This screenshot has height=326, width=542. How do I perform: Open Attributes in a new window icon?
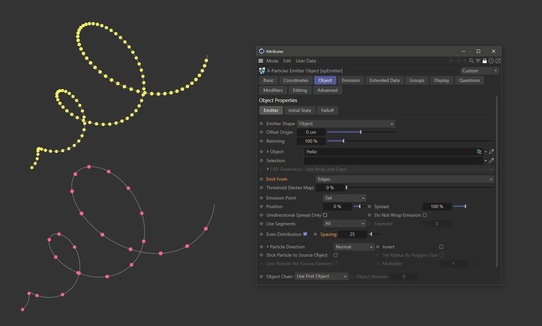coord(498,61)
